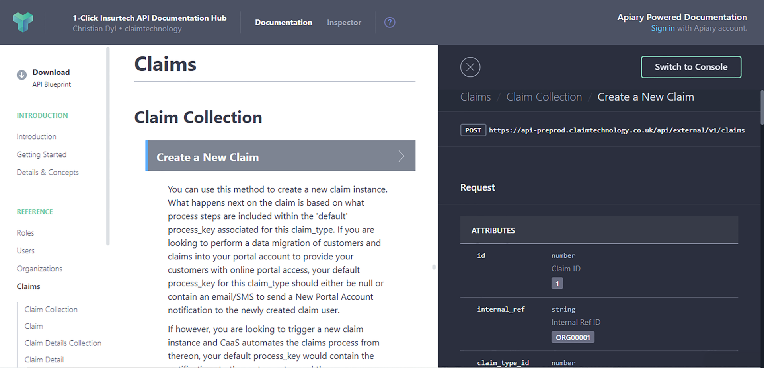
Task: Click the POST method badge
Action: tap(473, 130)
